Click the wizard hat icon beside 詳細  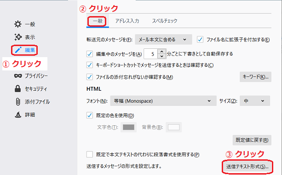click(x=18, y=115)
